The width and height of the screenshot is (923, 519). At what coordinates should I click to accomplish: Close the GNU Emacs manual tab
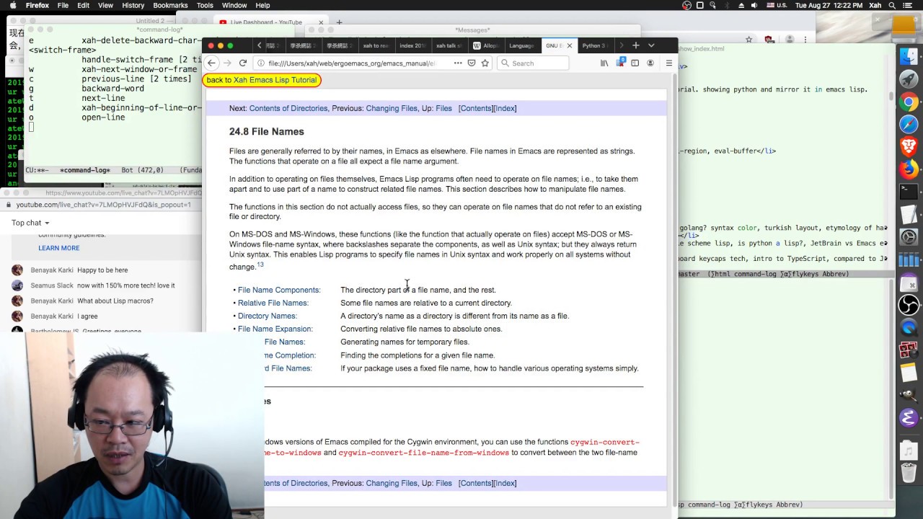(x=569, y=45)
